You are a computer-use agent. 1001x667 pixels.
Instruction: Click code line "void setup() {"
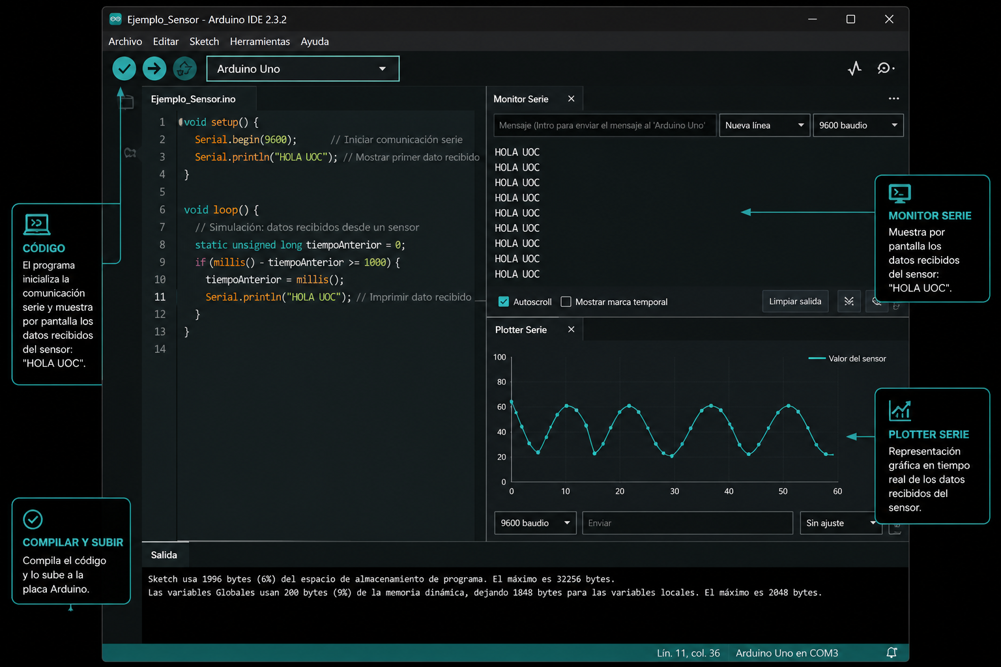pyautogui.click(x=222, y=122)
